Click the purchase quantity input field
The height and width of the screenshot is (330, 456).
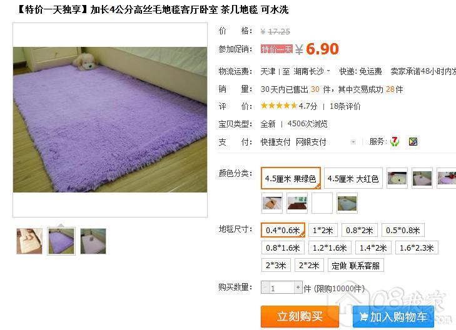(281, 287)
